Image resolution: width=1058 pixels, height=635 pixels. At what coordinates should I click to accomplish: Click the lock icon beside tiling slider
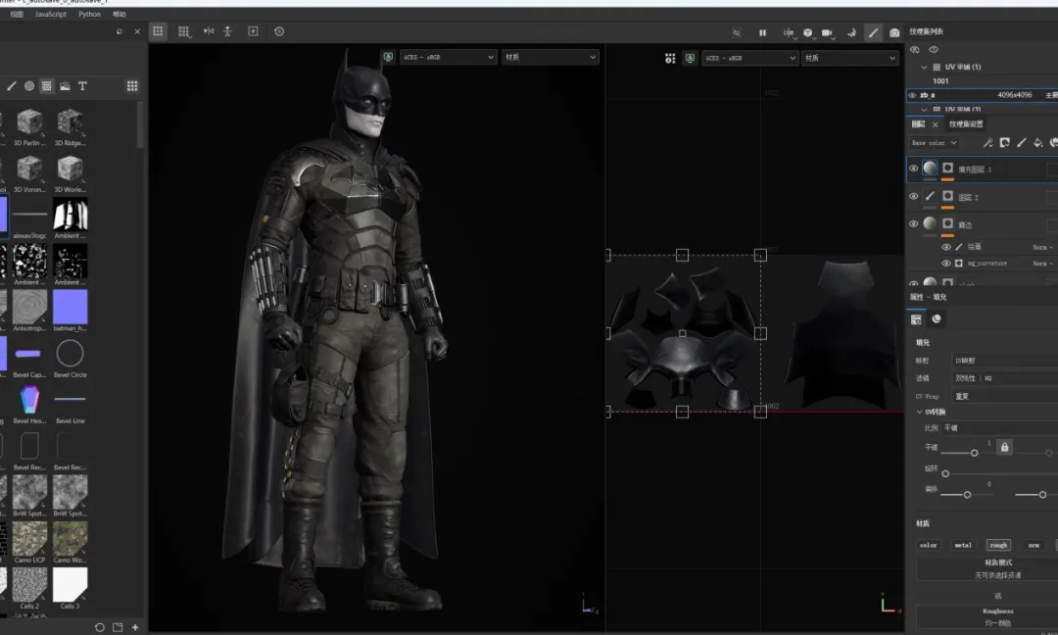[1004, 447]
